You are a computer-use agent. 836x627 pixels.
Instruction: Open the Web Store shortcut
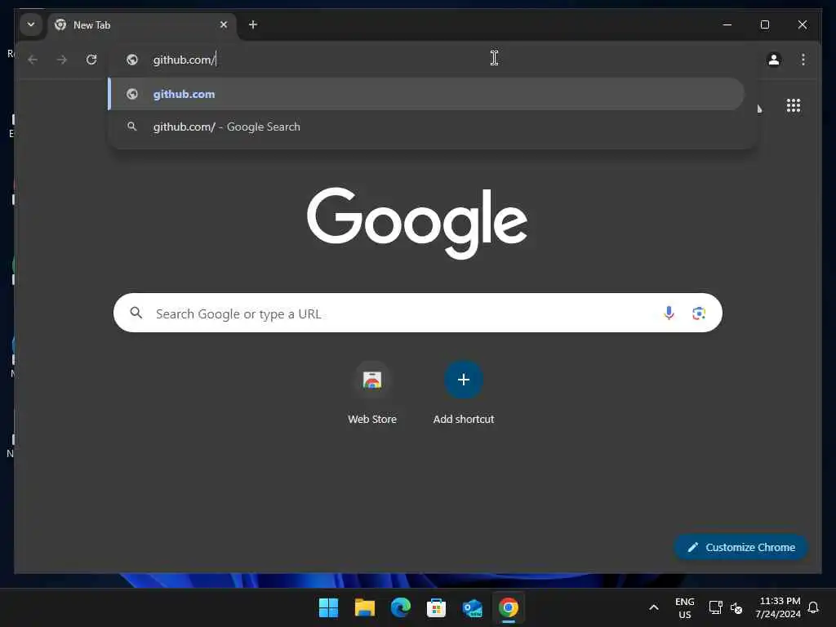pos(372,393)
